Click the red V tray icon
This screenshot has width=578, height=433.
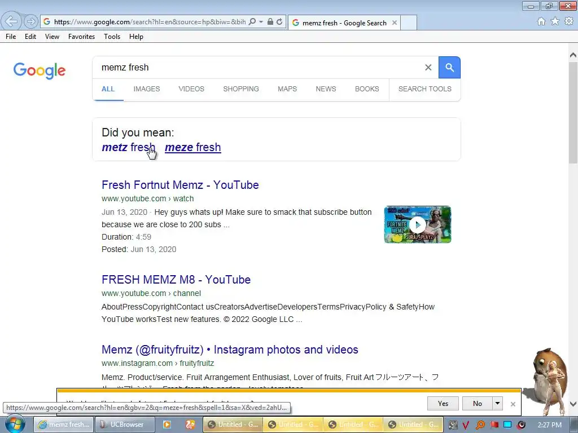466,425
